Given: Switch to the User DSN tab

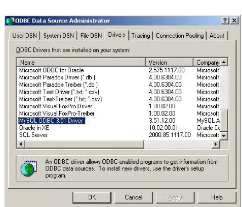Looking at the screenshot, I should (25, 36).
